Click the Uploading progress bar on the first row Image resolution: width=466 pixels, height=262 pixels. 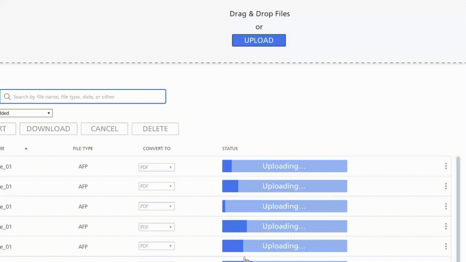[x=284, y=166]
